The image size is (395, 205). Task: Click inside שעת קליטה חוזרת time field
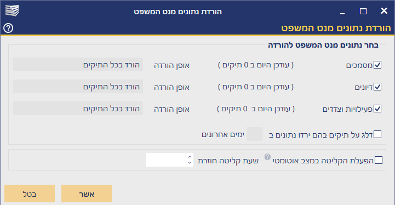click(166, 160)
